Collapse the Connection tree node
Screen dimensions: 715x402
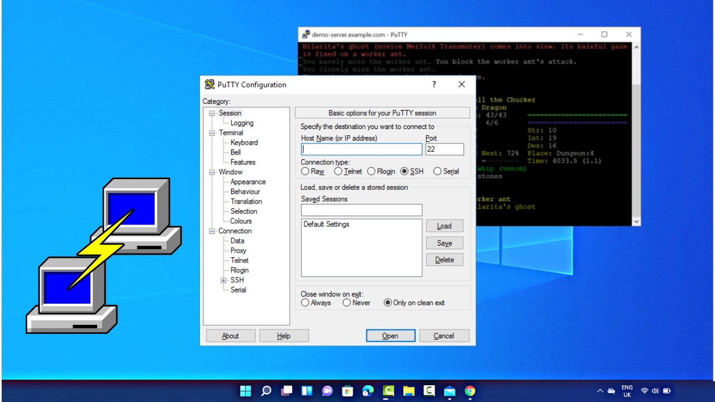point(212,231)
